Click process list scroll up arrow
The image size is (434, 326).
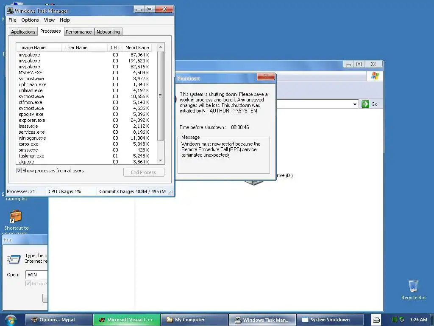tap(160, 47)
